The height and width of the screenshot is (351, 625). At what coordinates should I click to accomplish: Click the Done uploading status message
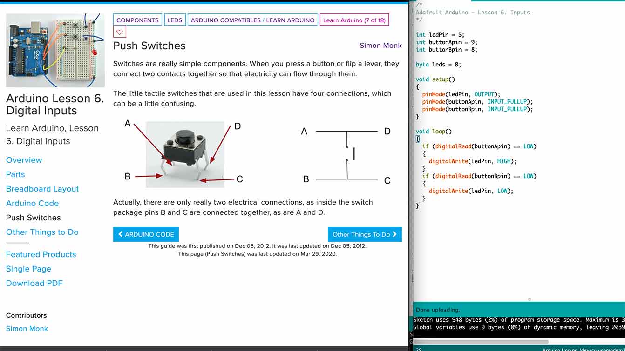(x=438, y=310)
